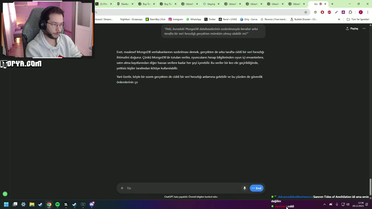Open the Chrome profile avatar E
The height and width of the screenshot is (209, 372).
pos(361,12)
